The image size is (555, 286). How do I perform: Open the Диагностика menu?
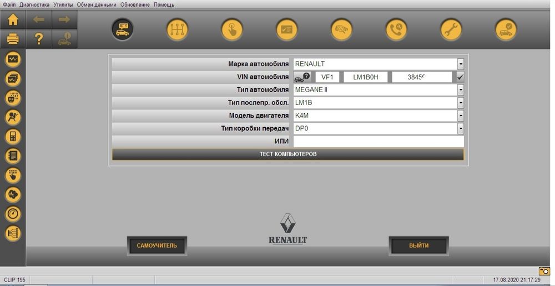point(34,4)
